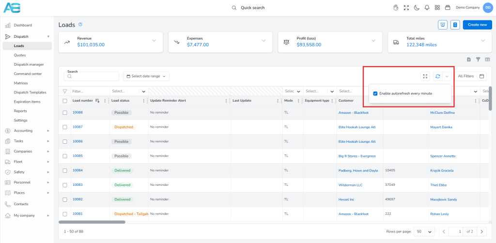Go to next page arrow
The width and height of the screenshot is (496, 243).
click(481, 231)
